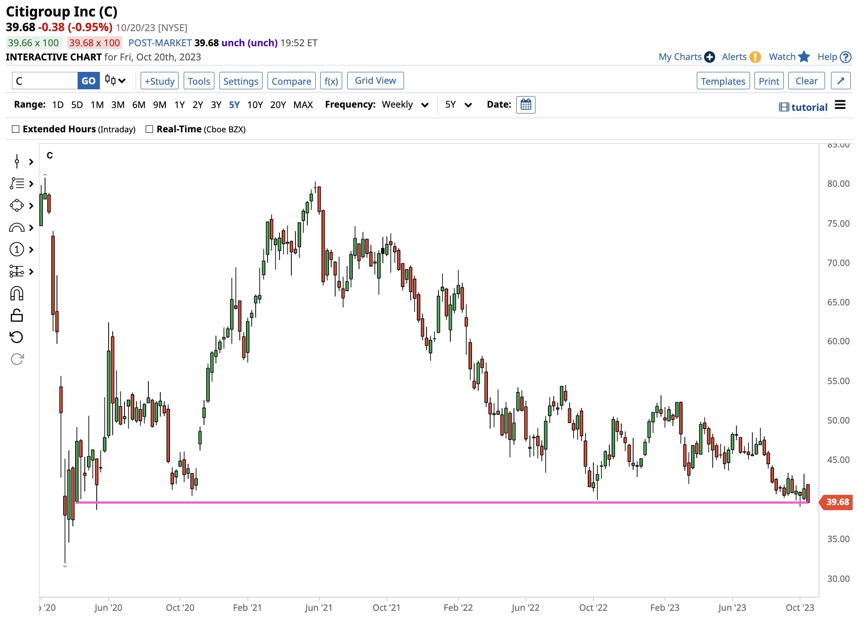Viewport: 864px width, 630px height.
Task: Click the Print button
Action: click(x=769, y=81)
